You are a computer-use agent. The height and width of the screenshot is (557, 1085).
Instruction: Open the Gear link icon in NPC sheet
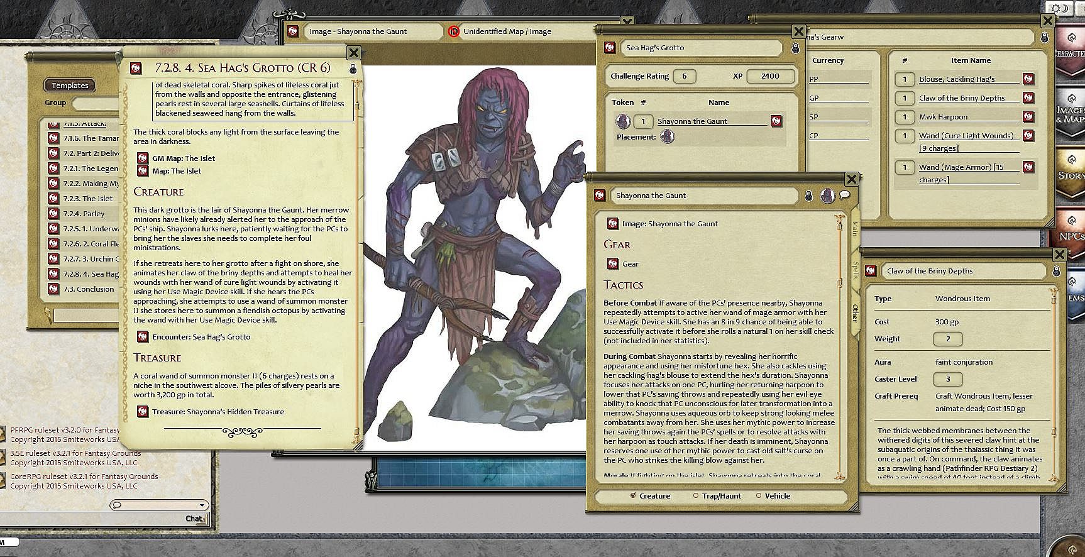(613, 264)
